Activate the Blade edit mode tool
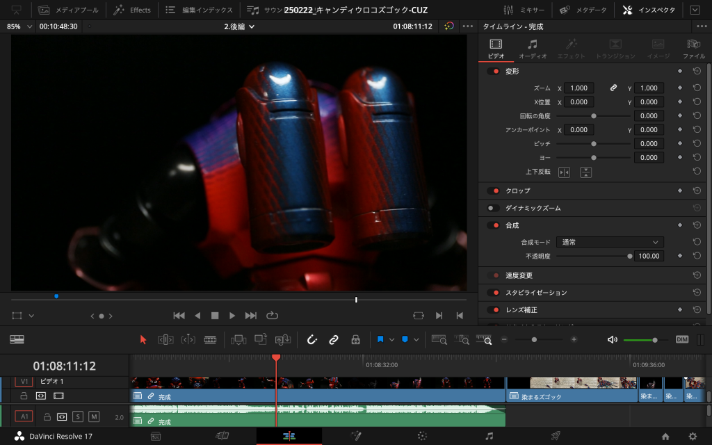The height and width of the screenshot is (445, 712). pyautogui.click(x=210, y=339)
